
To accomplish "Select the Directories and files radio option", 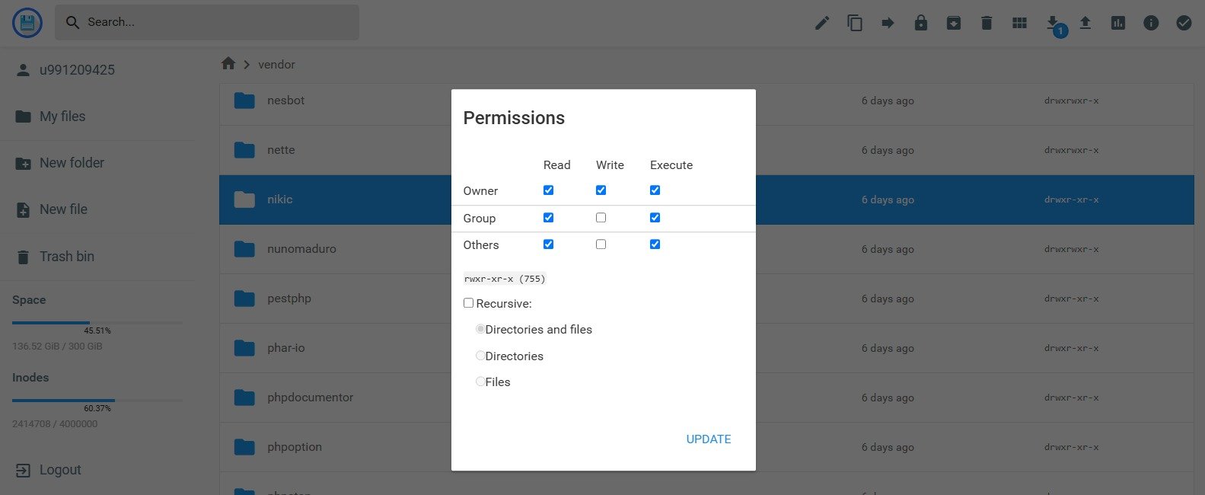I will [x=480, y=329].
